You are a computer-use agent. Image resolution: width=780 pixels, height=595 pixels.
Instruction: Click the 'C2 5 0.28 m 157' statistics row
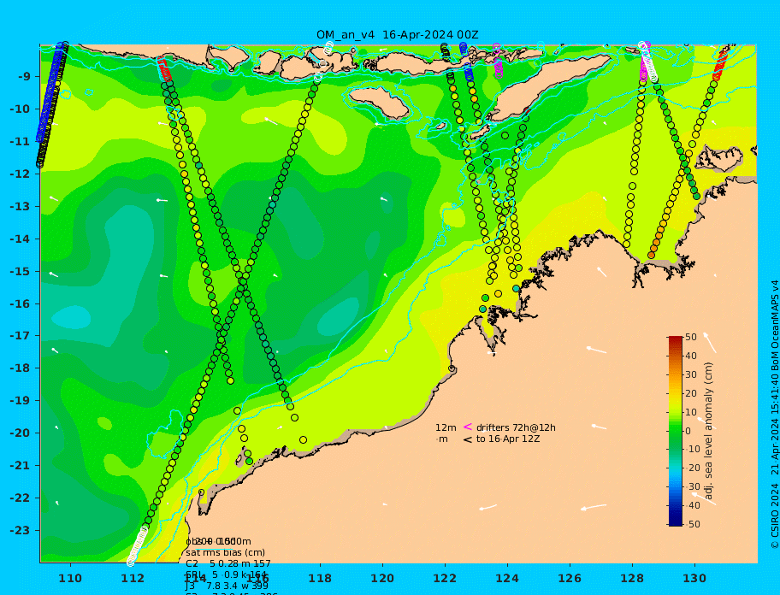[x=228, y=563]
